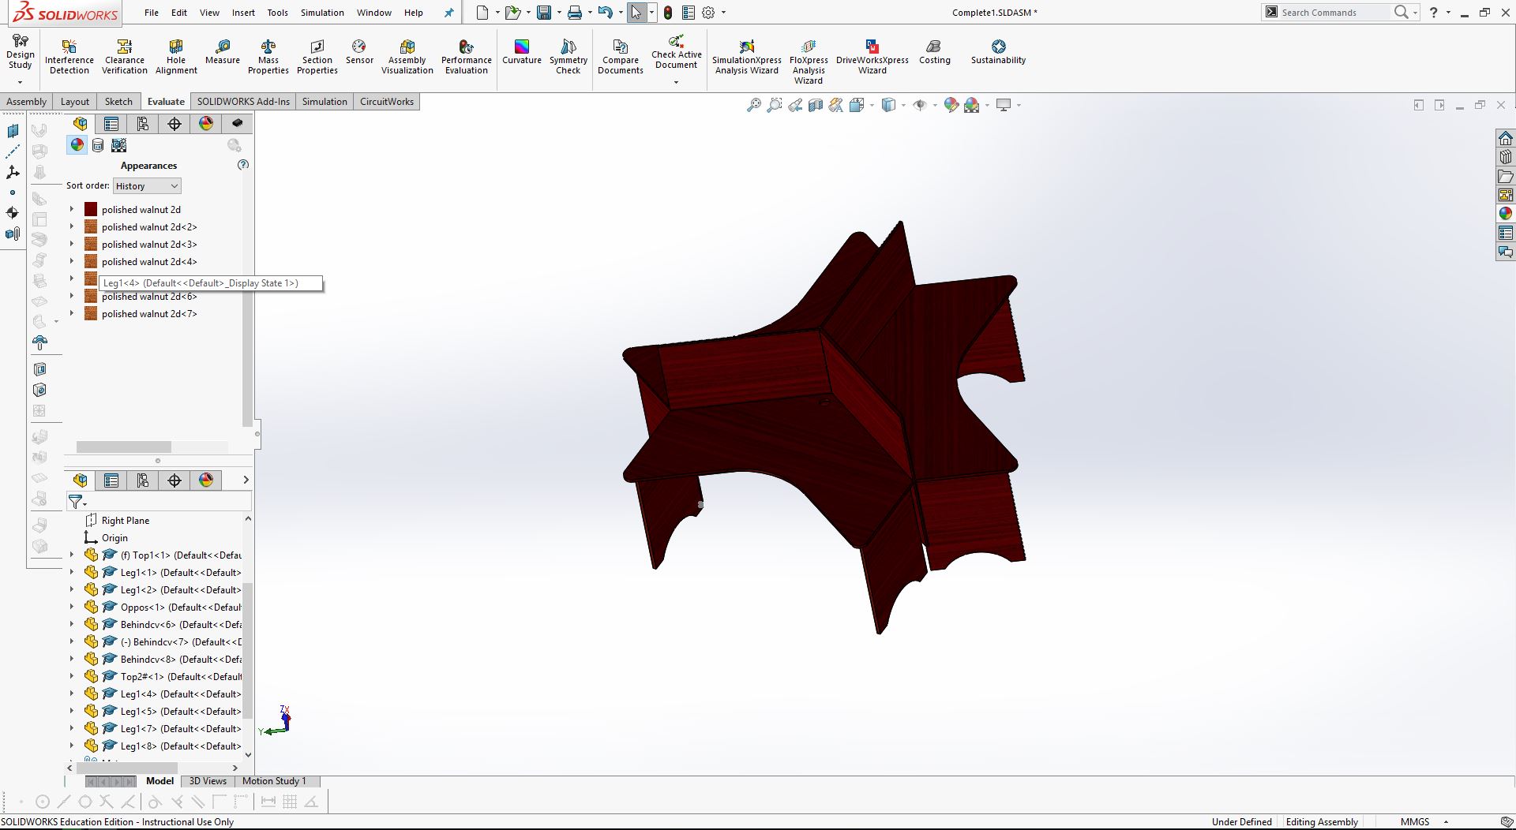Image resolution: width=1516 pixels, height=830 pixels.
Task: Run Performance Evaluation
Action: [x=467, y=56]
